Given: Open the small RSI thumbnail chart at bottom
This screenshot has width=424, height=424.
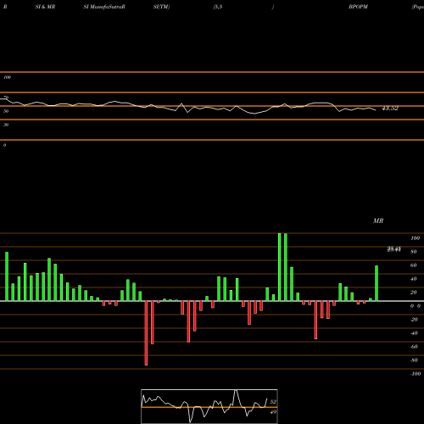Looking at the screenshot, I should point(209,406).
